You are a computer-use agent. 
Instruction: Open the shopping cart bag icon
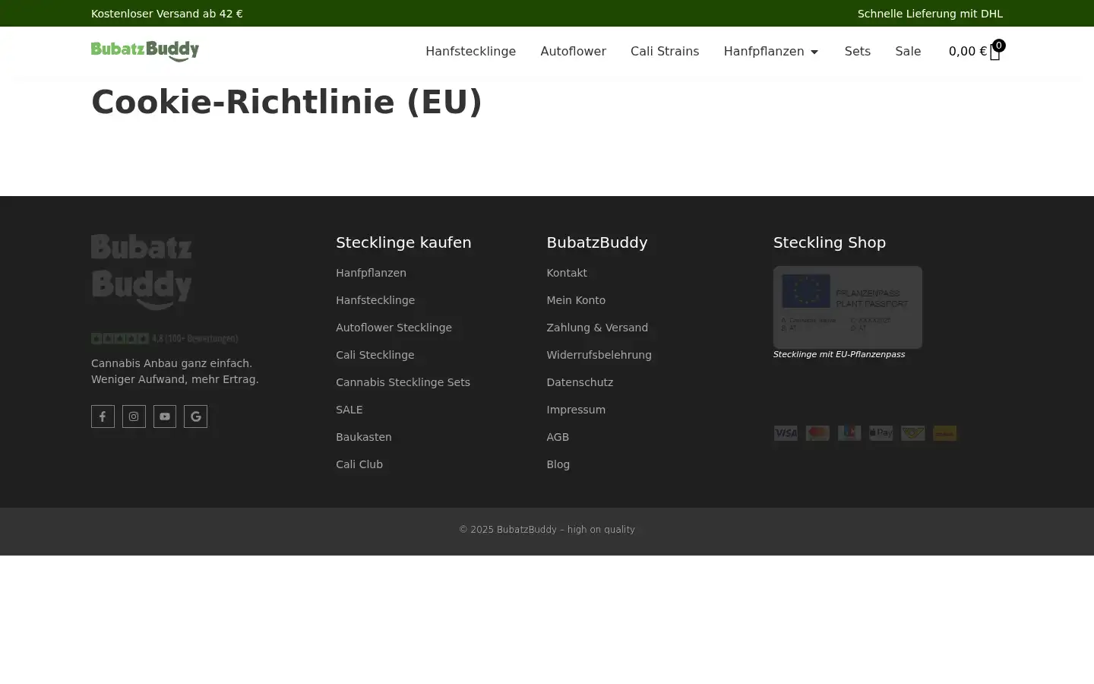pyautogui.click(x=994, y=52)
